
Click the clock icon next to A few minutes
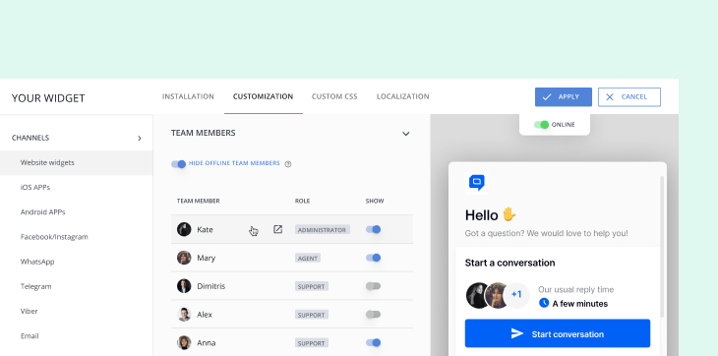[544, 303]
